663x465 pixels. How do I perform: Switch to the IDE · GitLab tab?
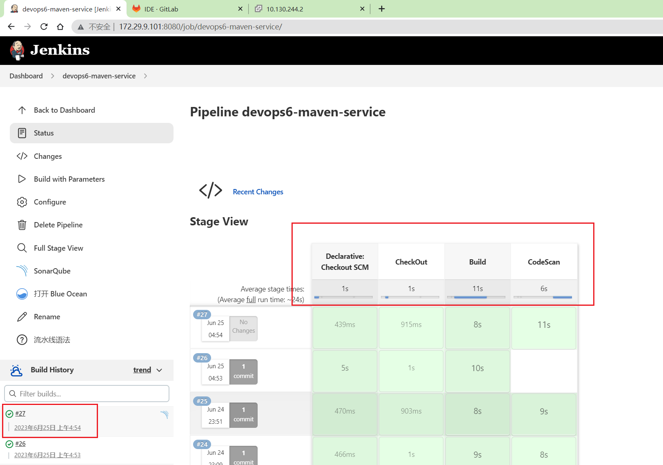[x=188, y=9]
